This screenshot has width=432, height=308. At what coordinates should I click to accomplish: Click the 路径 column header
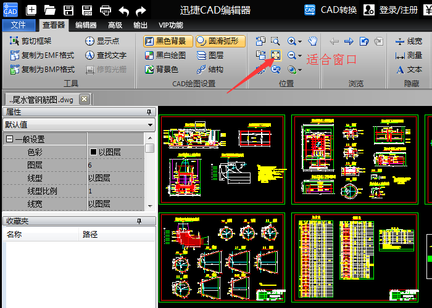117,234
